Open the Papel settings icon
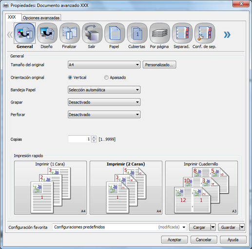Image resolution: width=252 pixels, height=249 pixels. (x=115, y=33)
